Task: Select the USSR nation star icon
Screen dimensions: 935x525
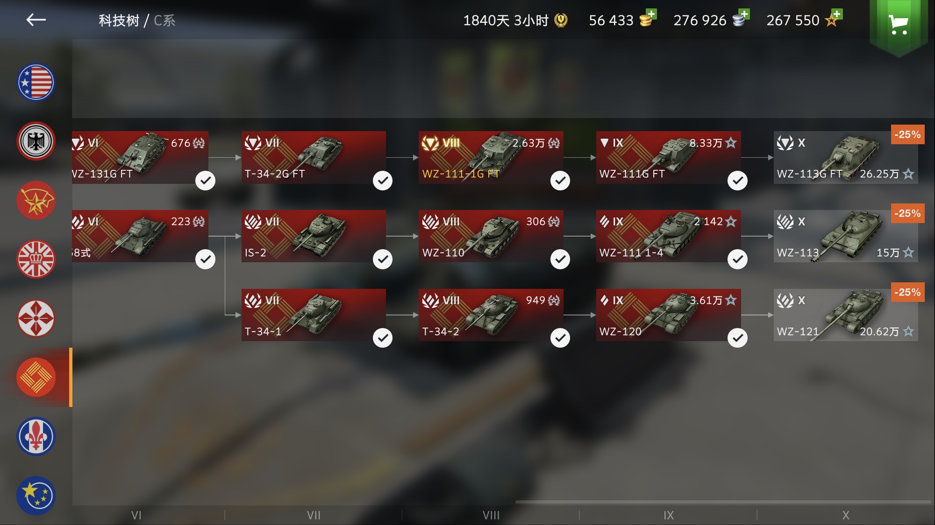Action: [36, 200]
